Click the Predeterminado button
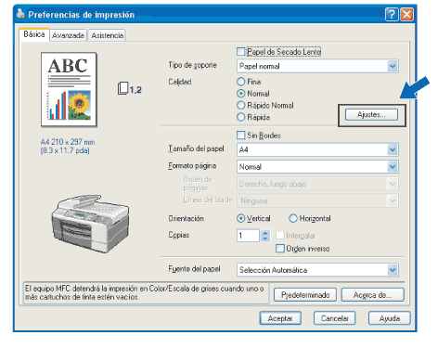438x361 pixels. pos(305,295)
